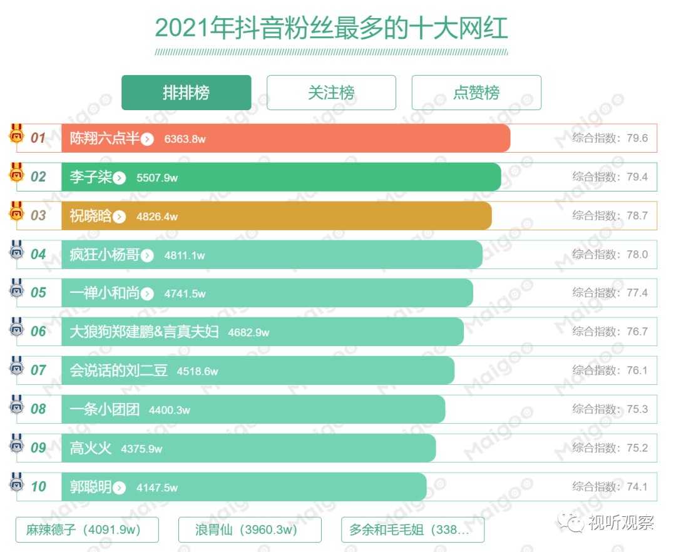Click 综合指数: 79.6 text

(x=610, y=138)
